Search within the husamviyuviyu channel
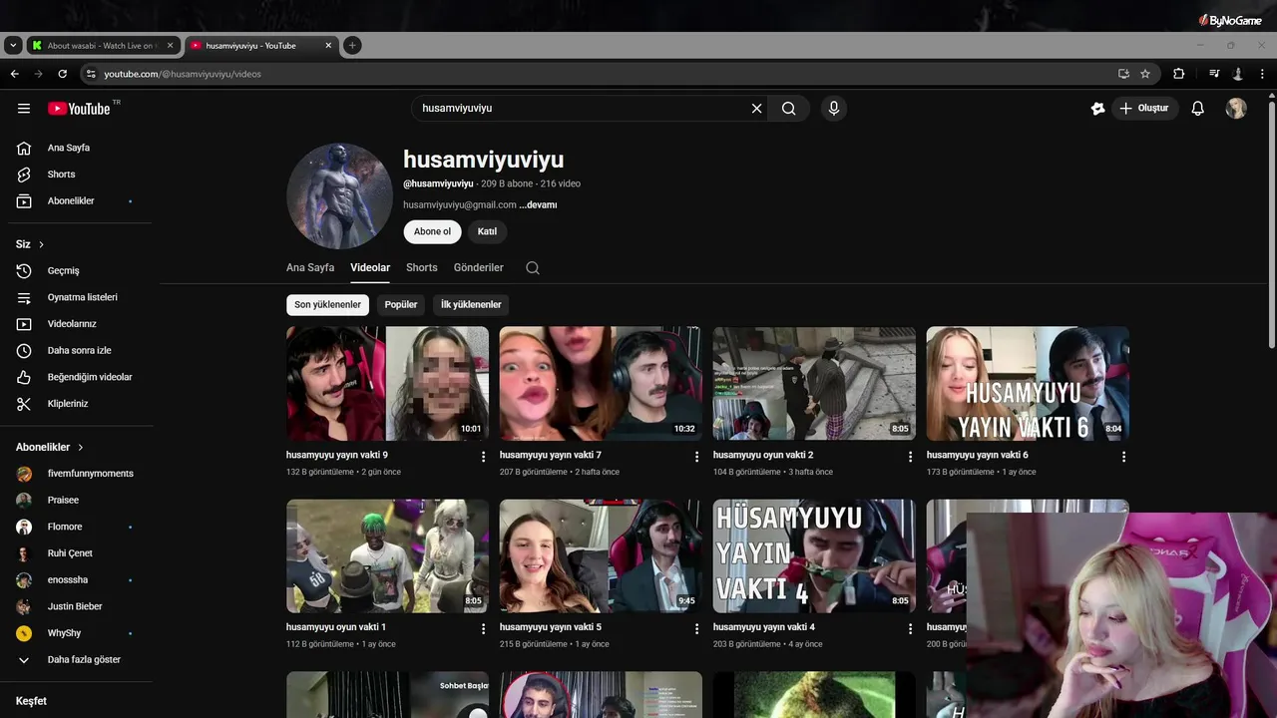Image resolution: width=1277 pixels, height=718 pixels. tap(533, 268)
